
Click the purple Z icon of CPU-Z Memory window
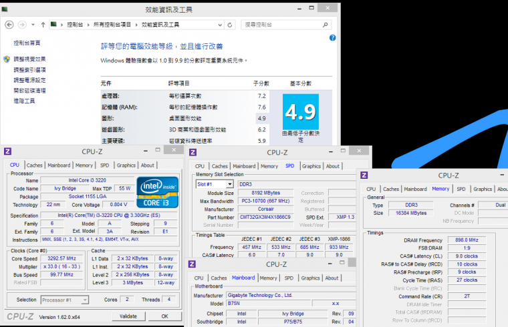pyautogui.click(x=364, y=176)
